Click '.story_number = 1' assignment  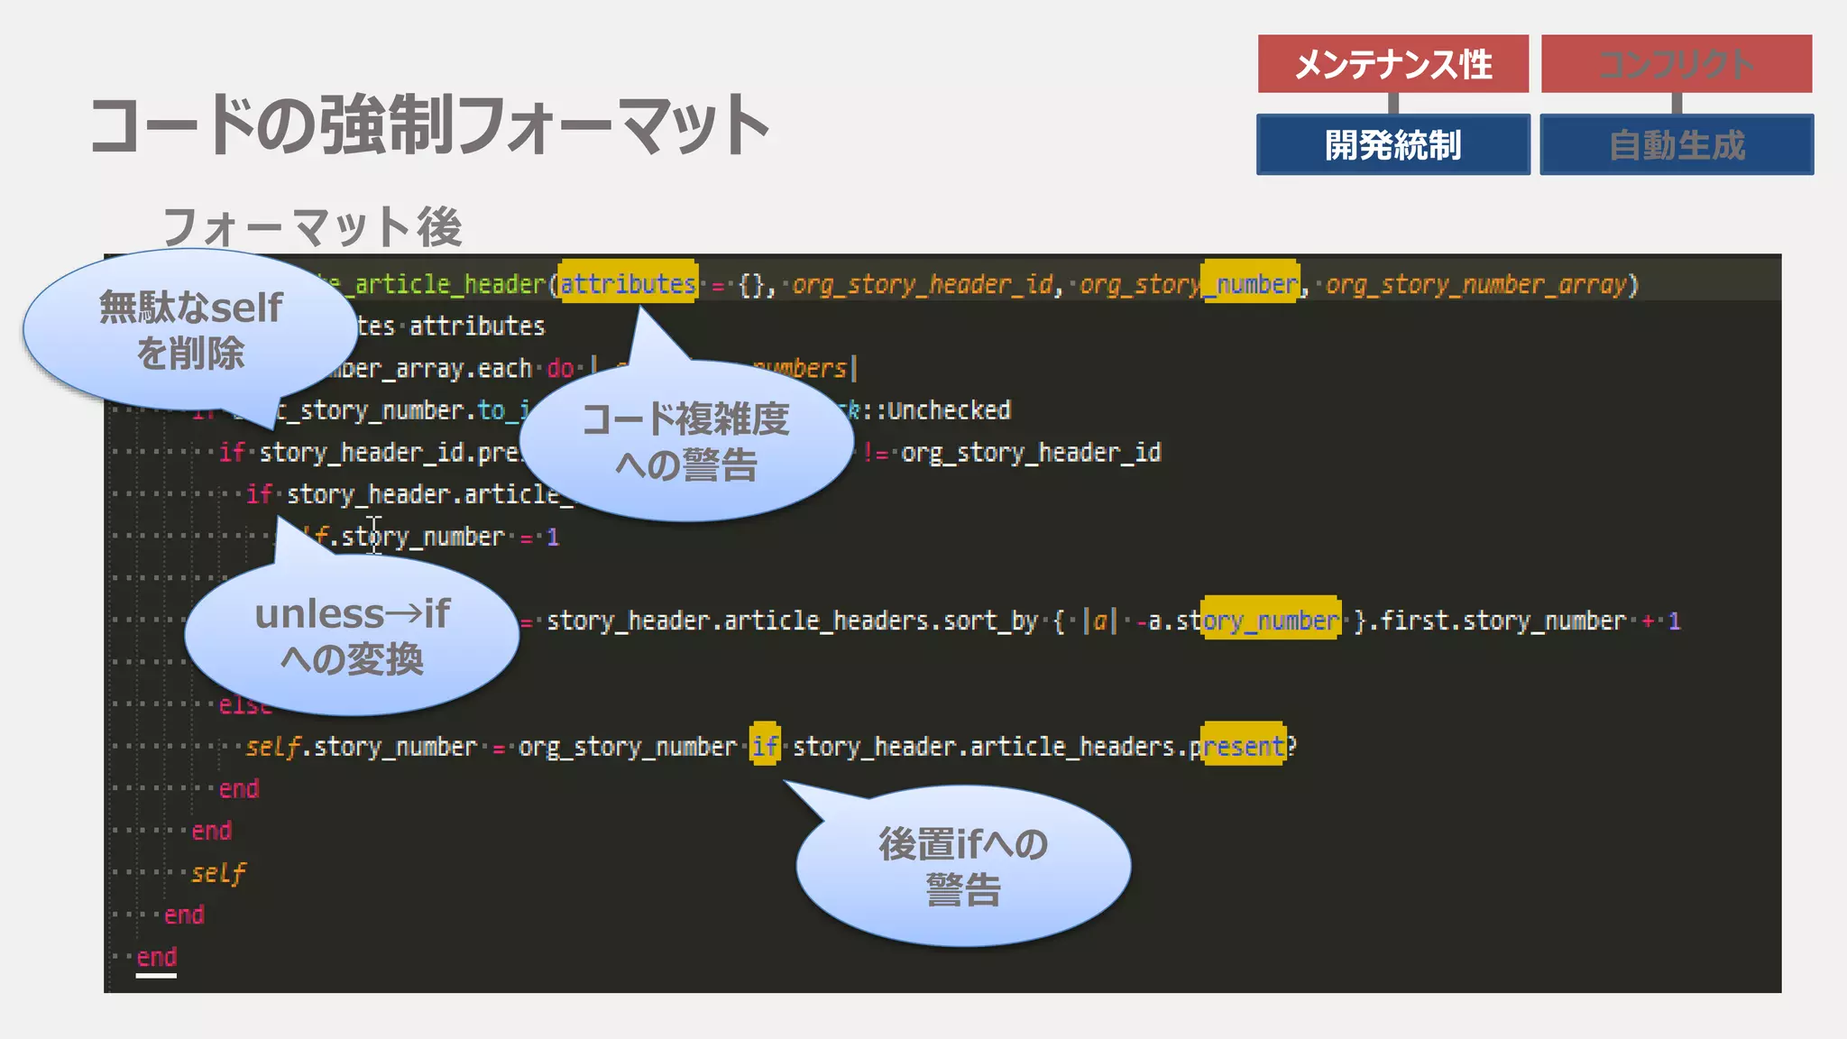point(444,537)
